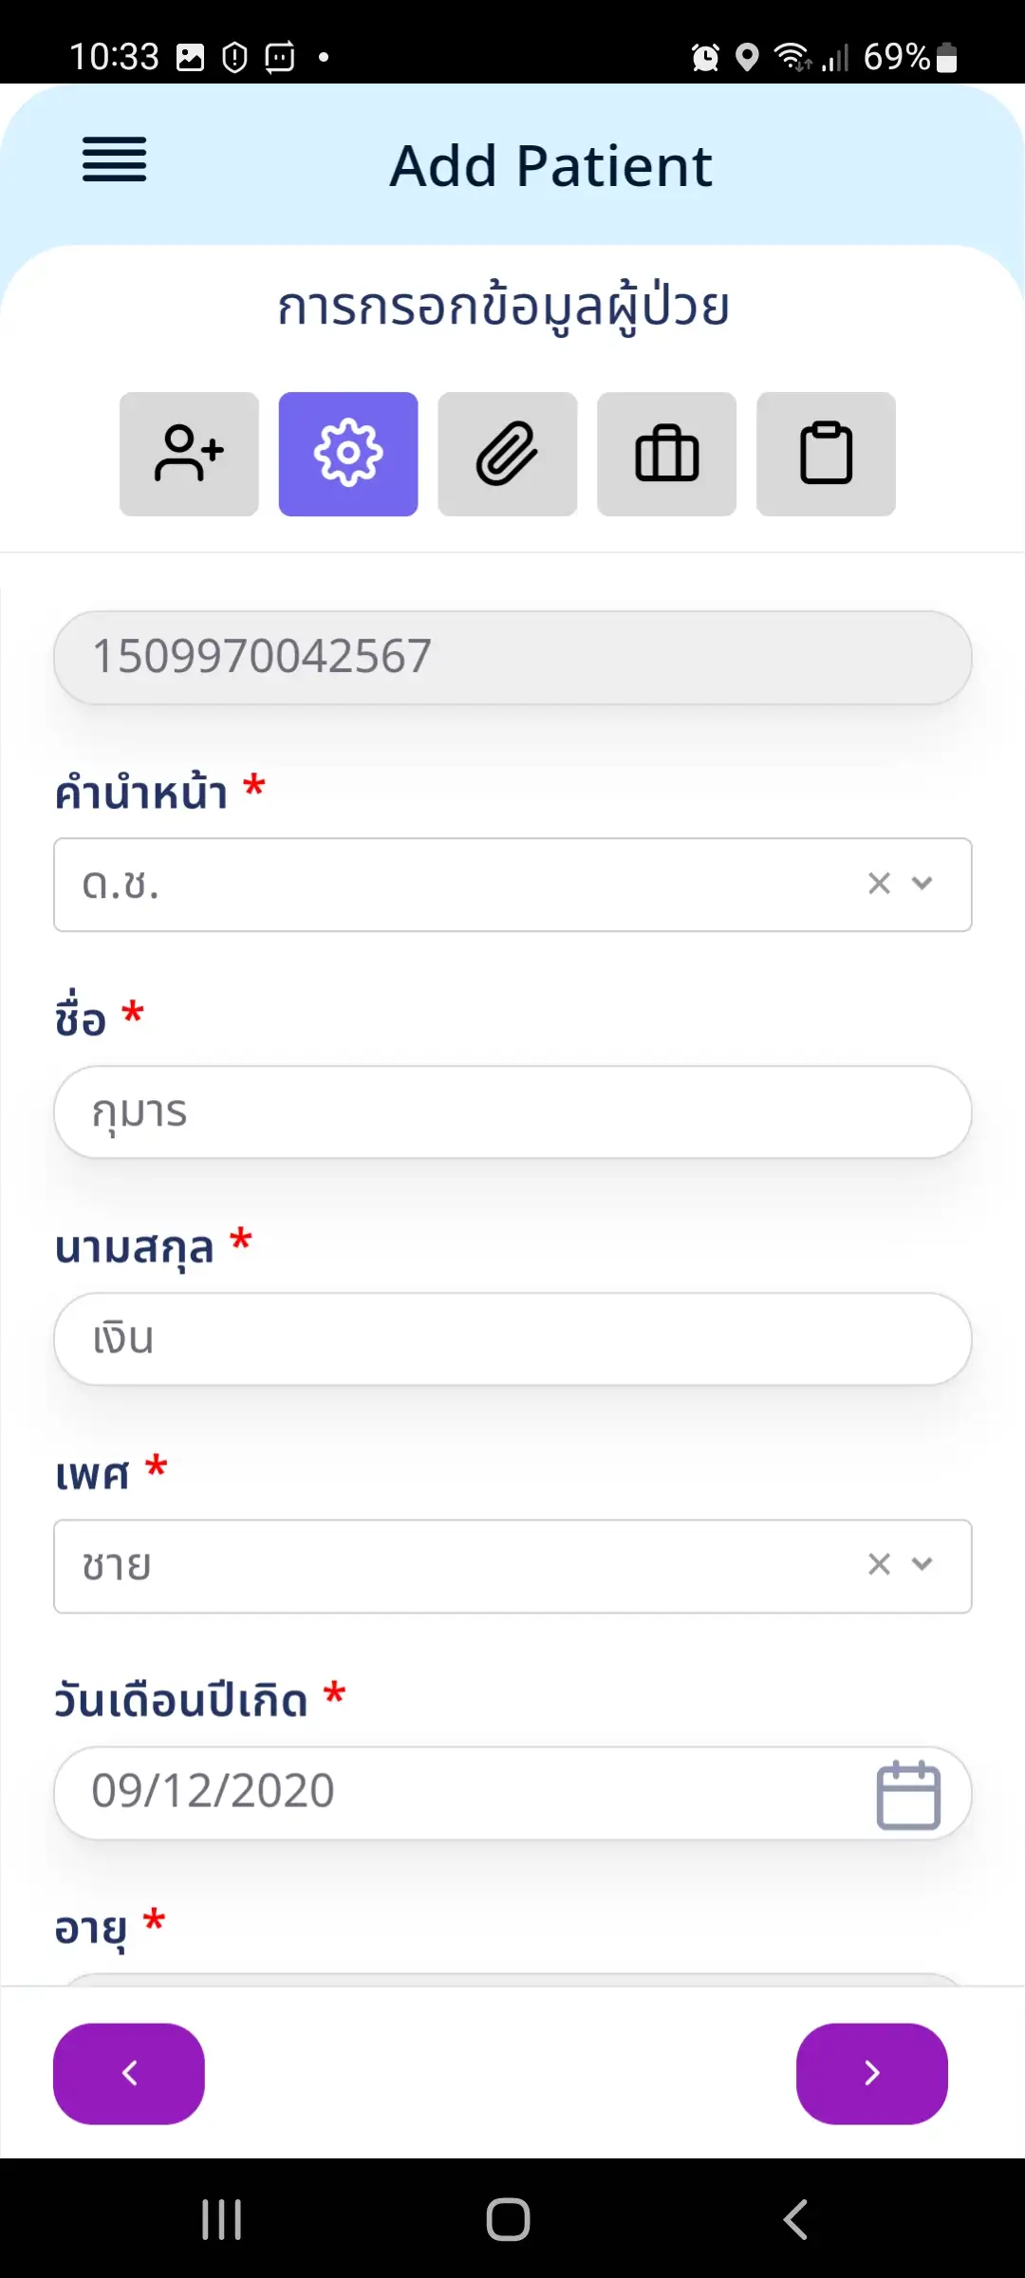Open the briefcase step

tap(667, 454)
